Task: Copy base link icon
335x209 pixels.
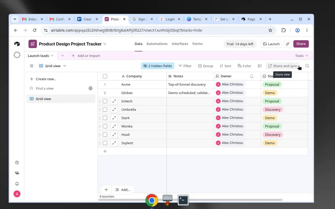Action: 288,44
